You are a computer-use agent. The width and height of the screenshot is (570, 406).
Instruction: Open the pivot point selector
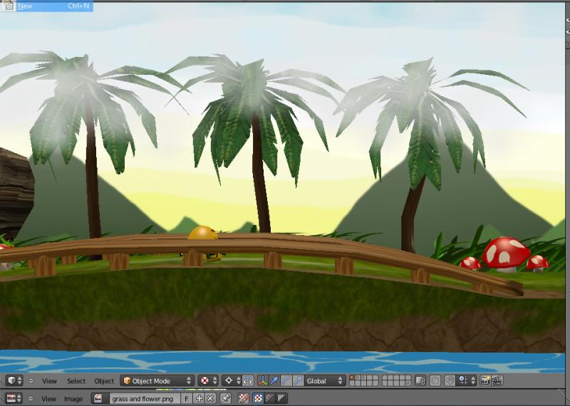click(x=232, y=381)
